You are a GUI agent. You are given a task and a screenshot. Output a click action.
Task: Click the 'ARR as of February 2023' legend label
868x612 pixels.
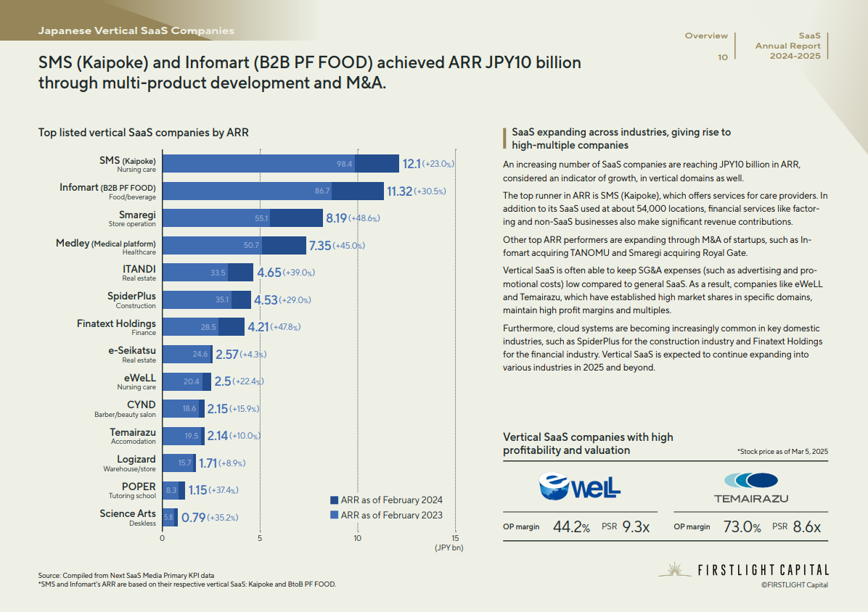click(391, 515)
